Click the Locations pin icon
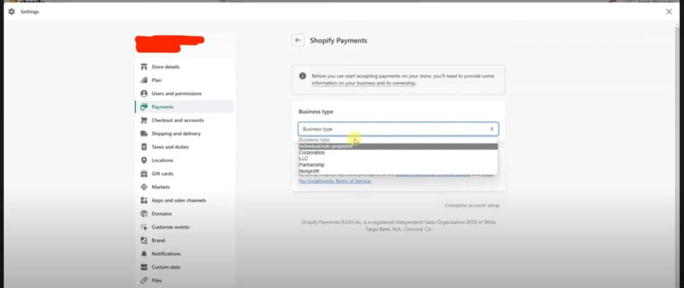This screenshot has height=288, width=684. pyautogui.click(x=144, y=160)
